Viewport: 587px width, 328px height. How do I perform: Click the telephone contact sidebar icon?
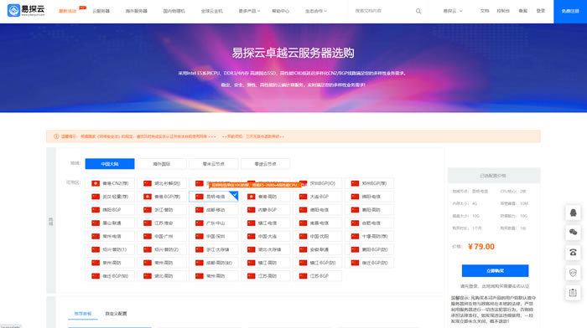coord(573,253)
